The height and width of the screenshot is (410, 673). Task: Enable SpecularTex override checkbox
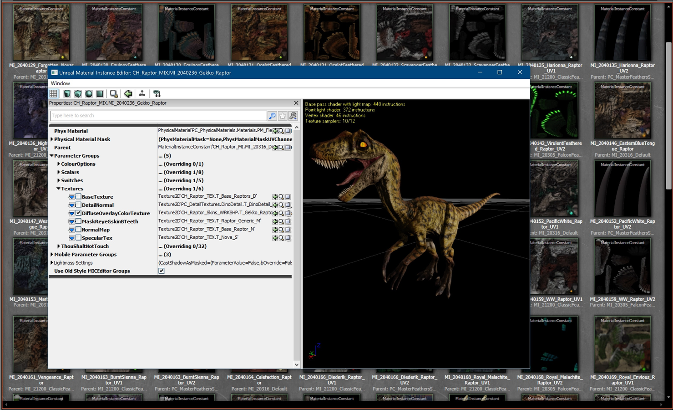click(78, 238)
